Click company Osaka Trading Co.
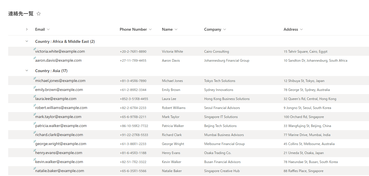The height and width of the screenshot is (176, 369). click(x=217, y=153)
